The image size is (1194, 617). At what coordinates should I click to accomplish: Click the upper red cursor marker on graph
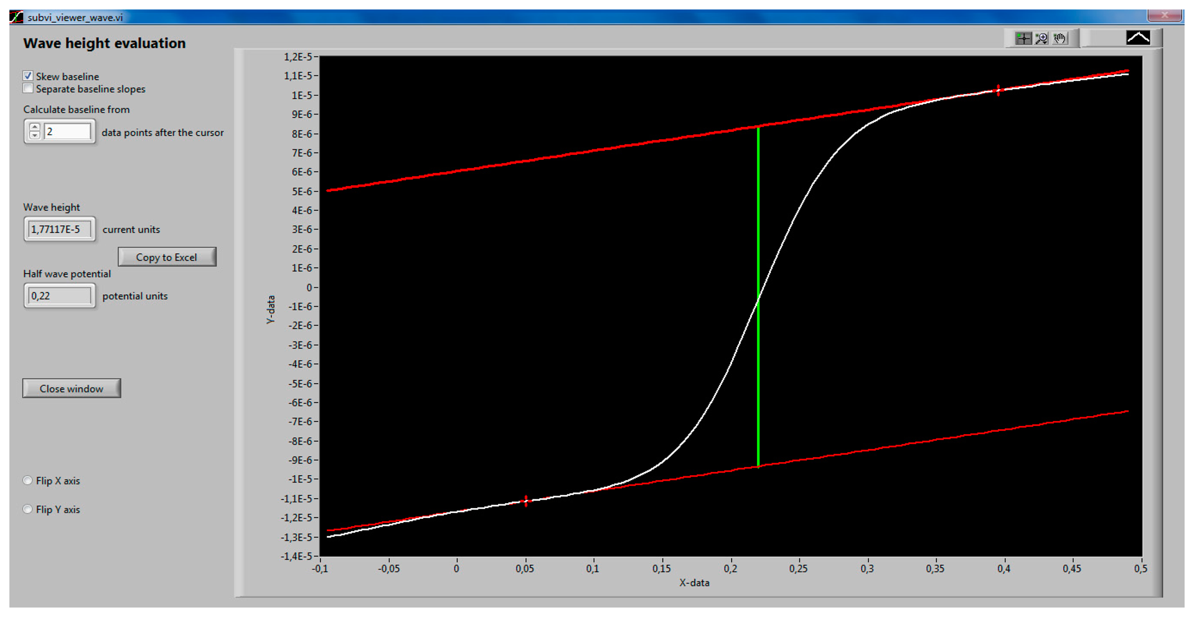point(998,91)
